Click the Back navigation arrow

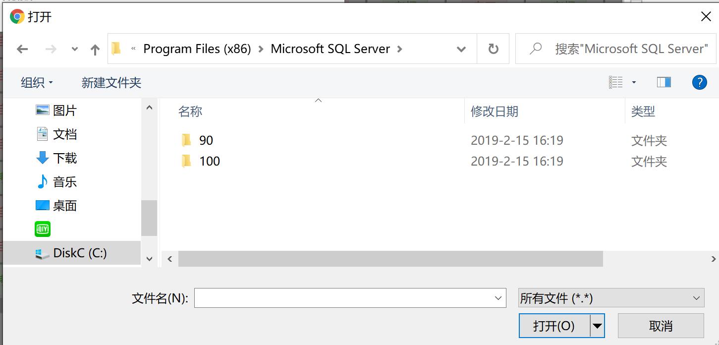[22, 49]
